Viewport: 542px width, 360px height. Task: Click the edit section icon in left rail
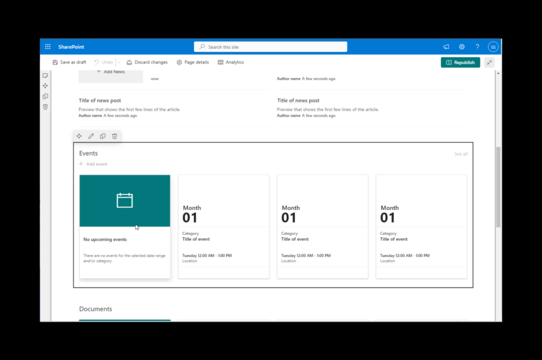(45, 76)
